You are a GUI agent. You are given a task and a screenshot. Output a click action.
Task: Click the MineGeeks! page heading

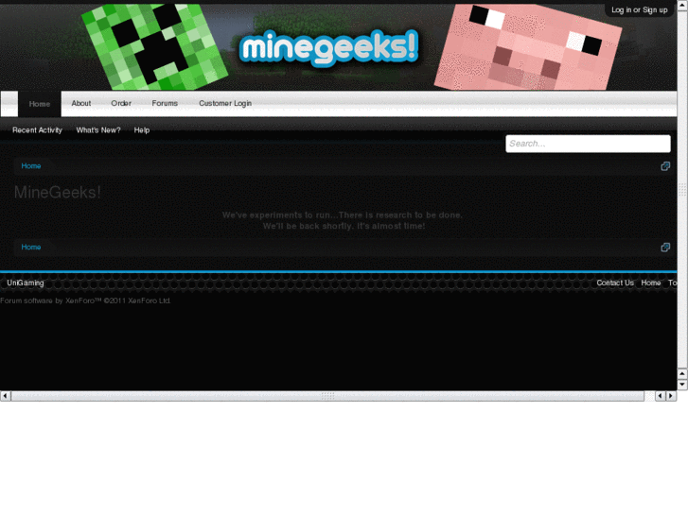[58, 193]
